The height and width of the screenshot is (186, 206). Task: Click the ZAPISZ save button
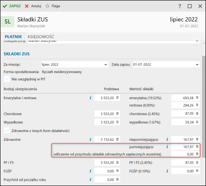tap(12, 6)
